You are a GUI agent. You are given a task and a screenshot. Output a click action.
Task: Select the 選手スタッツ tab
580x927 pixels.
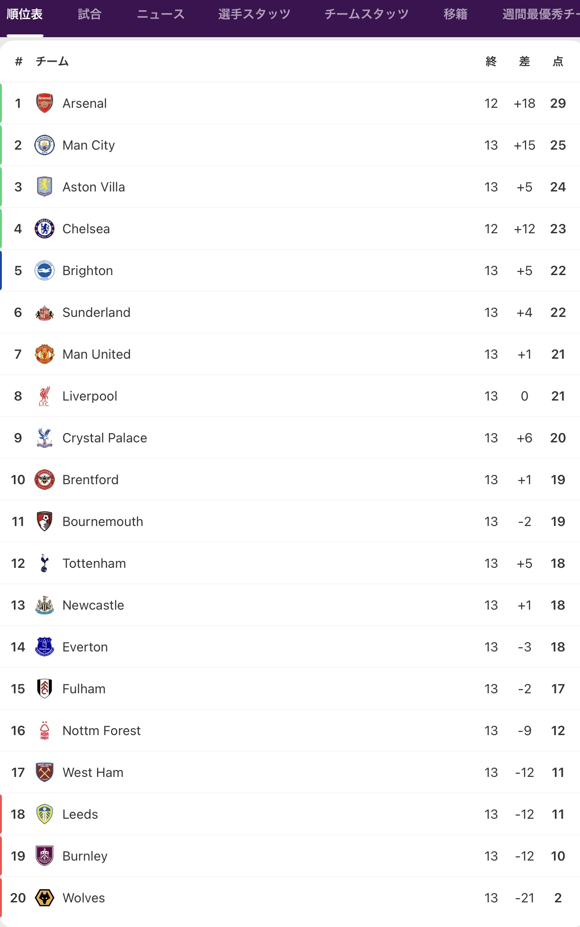[254, 15]
